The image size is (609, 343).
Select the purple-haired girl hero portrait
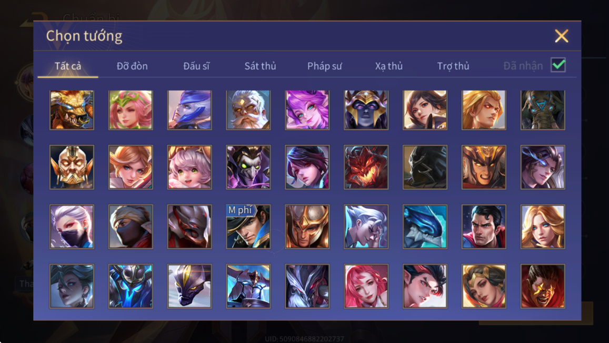(307, 110)
